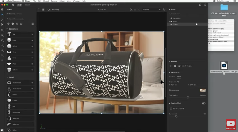Filter starter assets by materials sphere icon
238x132 pixels.
(x=13, y=24)
